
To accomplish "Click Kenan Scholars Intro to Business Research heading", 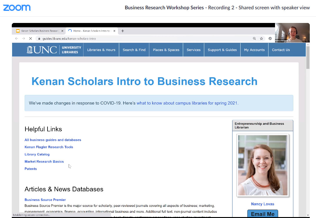I will click(x=145, y=82).
